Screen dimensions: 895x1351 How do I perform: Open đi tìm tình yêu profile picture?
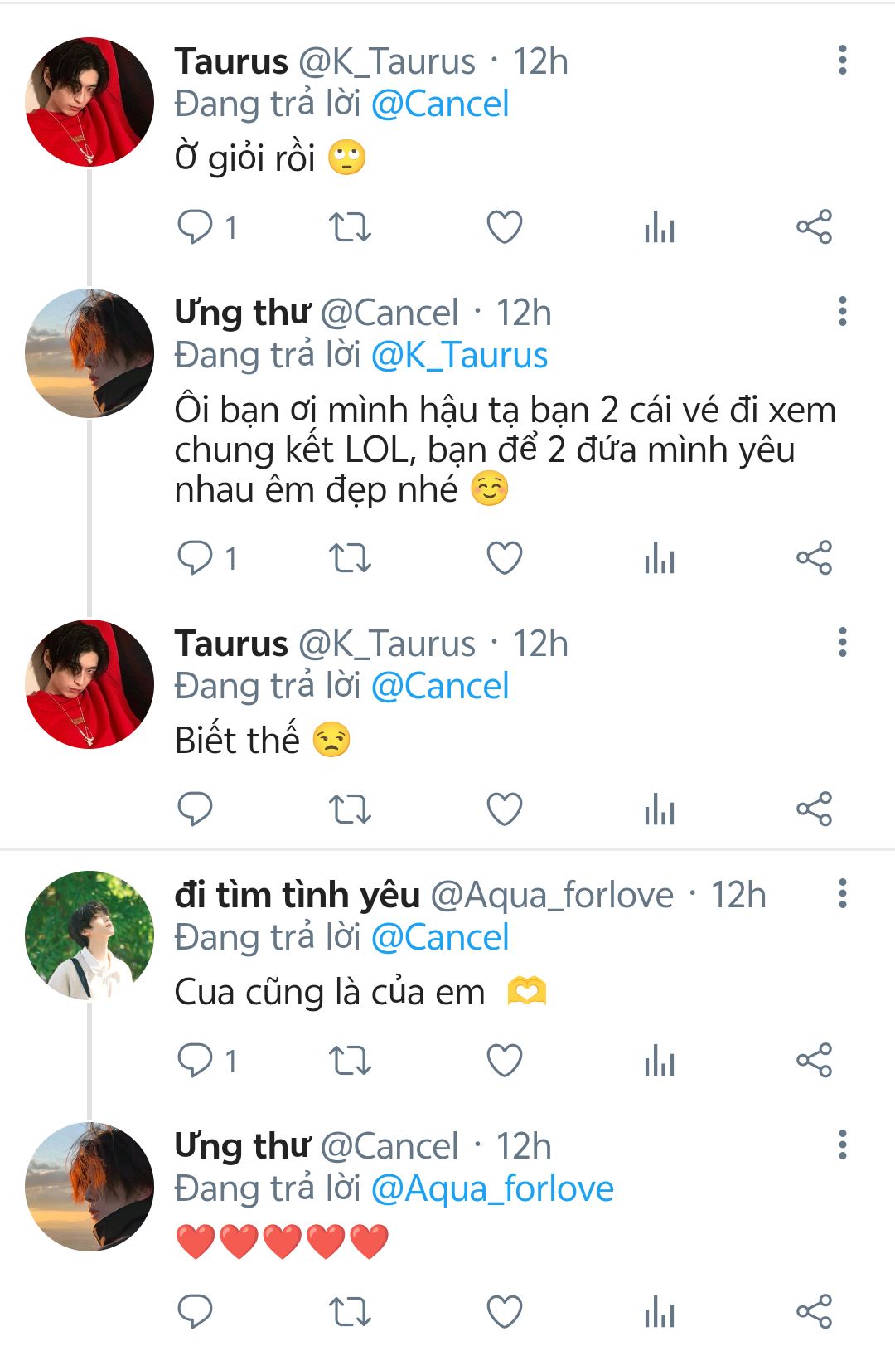point(89,935)
